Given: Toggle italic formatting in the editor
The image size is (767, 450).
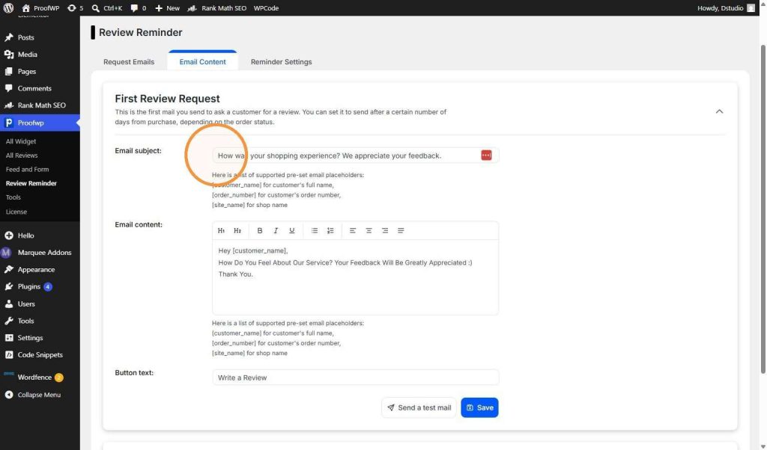Looking at the screenshot, I should click(x=276, y=230).
